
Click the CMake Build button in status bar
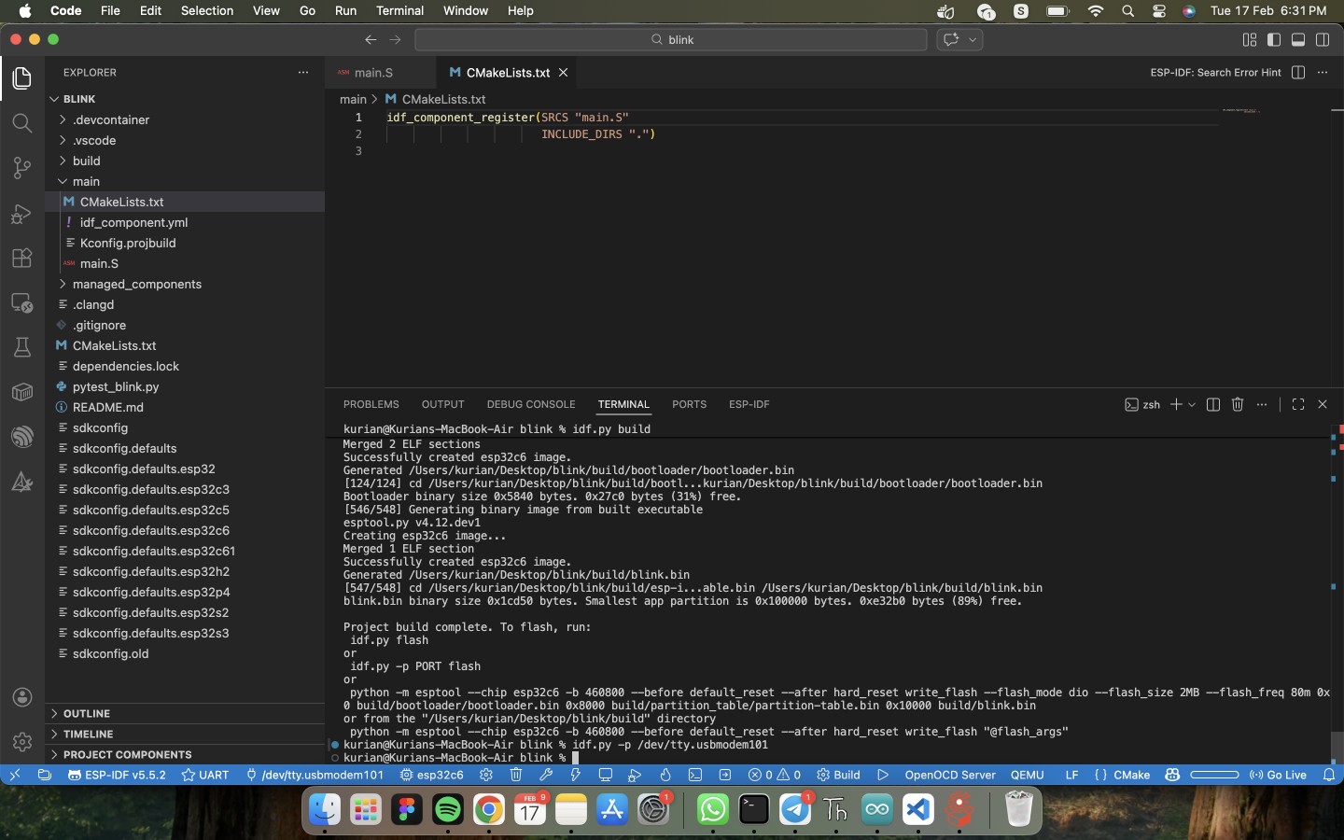pyautogui.click(x=838, y=775)
